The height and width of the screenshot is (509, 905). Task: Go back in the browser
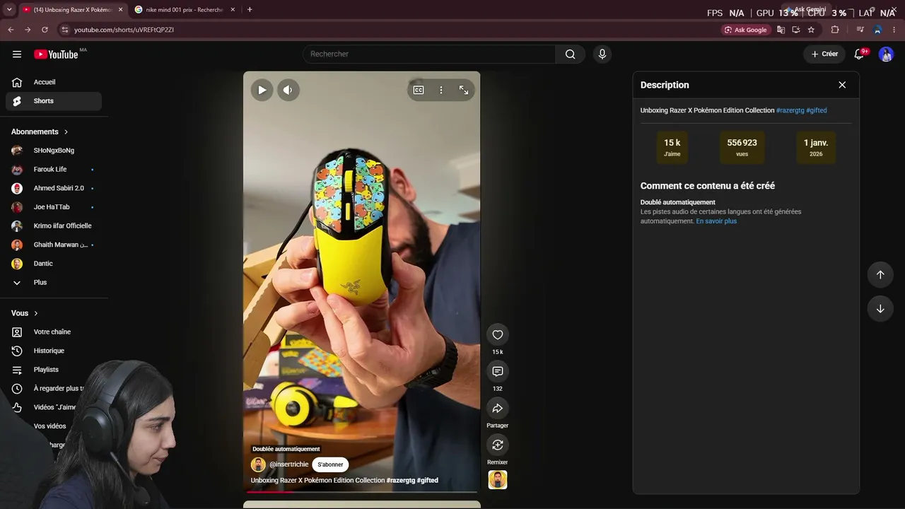(x=11, y=30)
